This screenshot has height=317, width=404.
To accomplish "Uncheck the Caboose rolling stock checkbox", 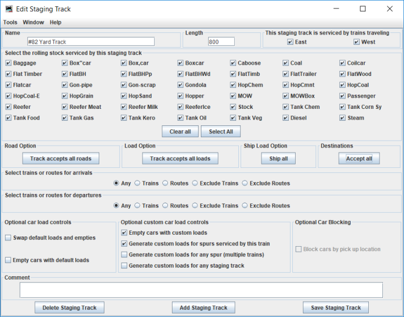I will (x=234, y=63).
